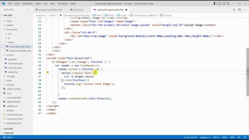This screenshot has height=140, width=249.
Task: Click the VS Code logo icon
Action: 4,3
